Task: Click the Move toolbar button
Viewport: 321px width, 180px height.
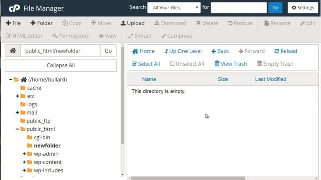Action: (101, 23)
